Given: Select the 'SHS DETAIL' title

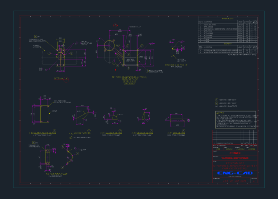Looking at the screenshot, I should point(179,133).
